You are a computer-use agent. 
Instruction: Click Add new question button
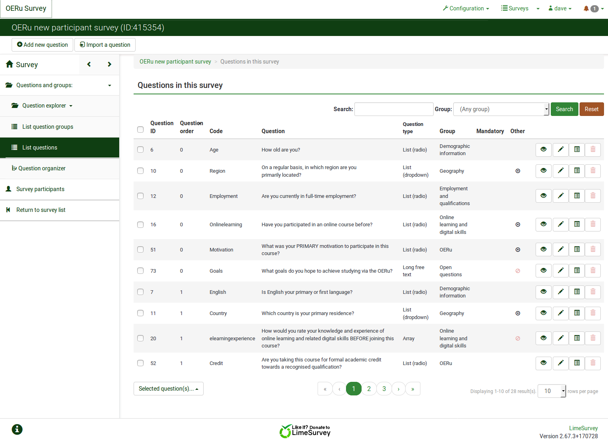[42, 45]
